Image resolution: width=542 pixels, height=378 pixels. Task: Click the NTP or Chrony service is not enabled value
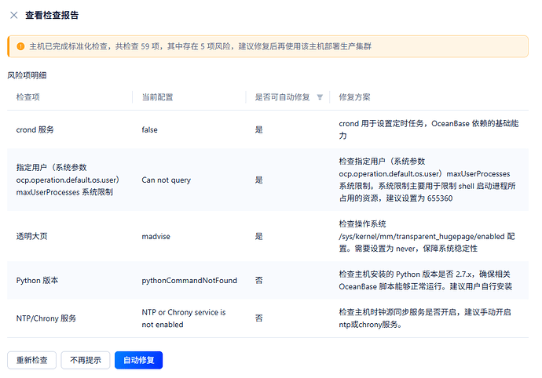click(x=184, y=318)
